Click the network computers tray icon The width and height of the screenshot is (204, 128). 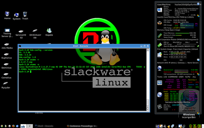[172, 126]
